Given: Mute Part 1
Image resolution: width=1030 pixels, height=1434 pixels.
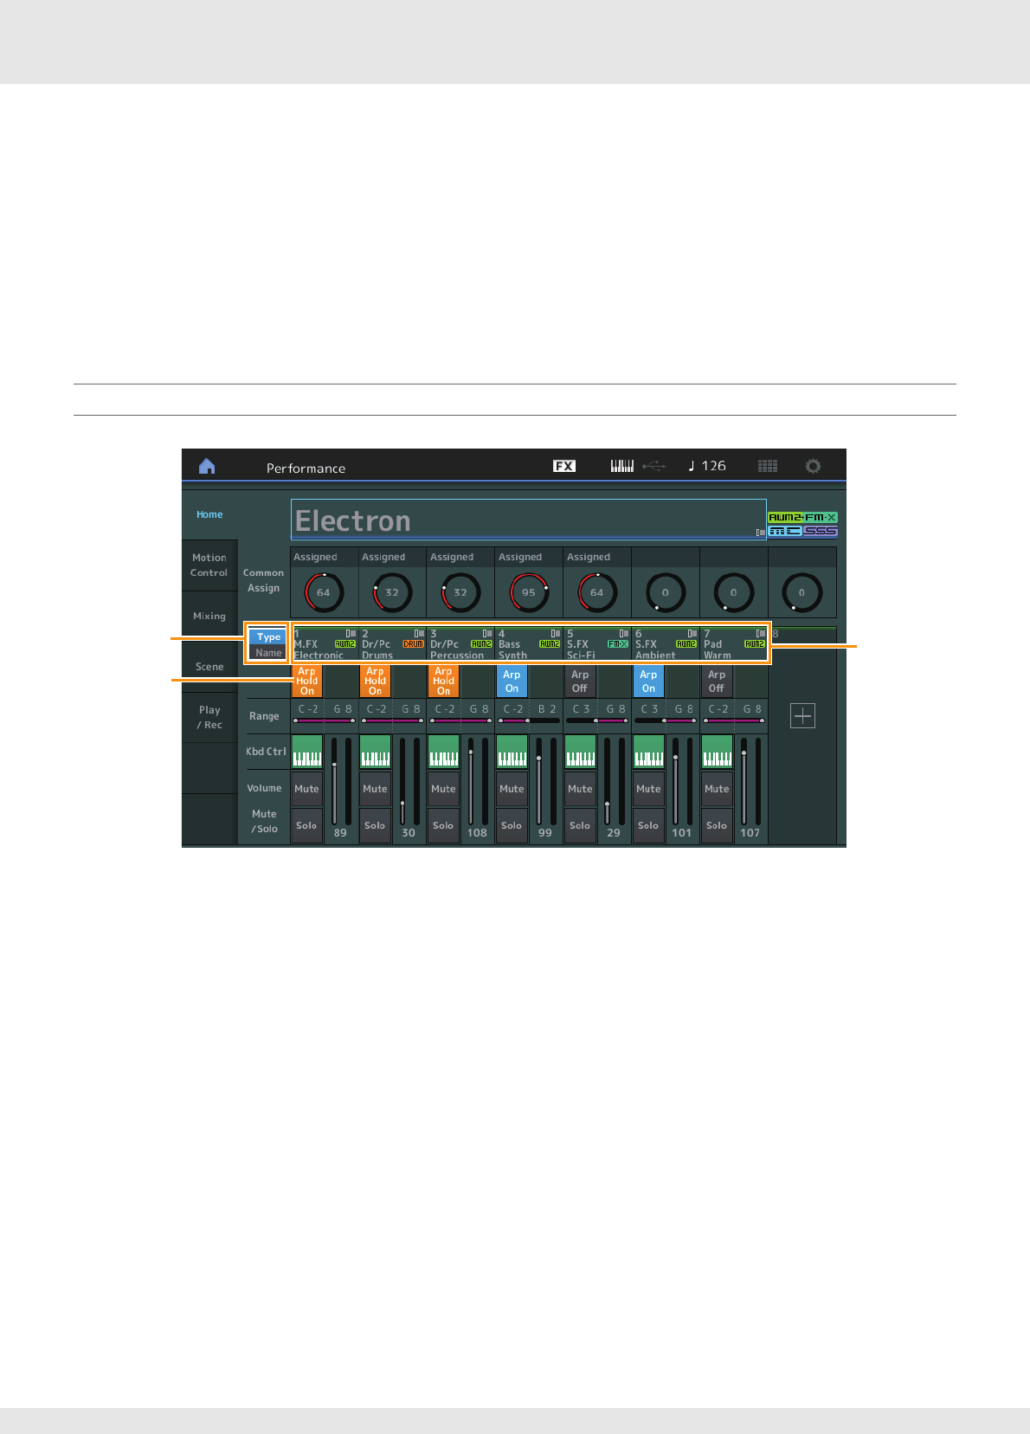Looking at the screenshot, I should 307,789.
